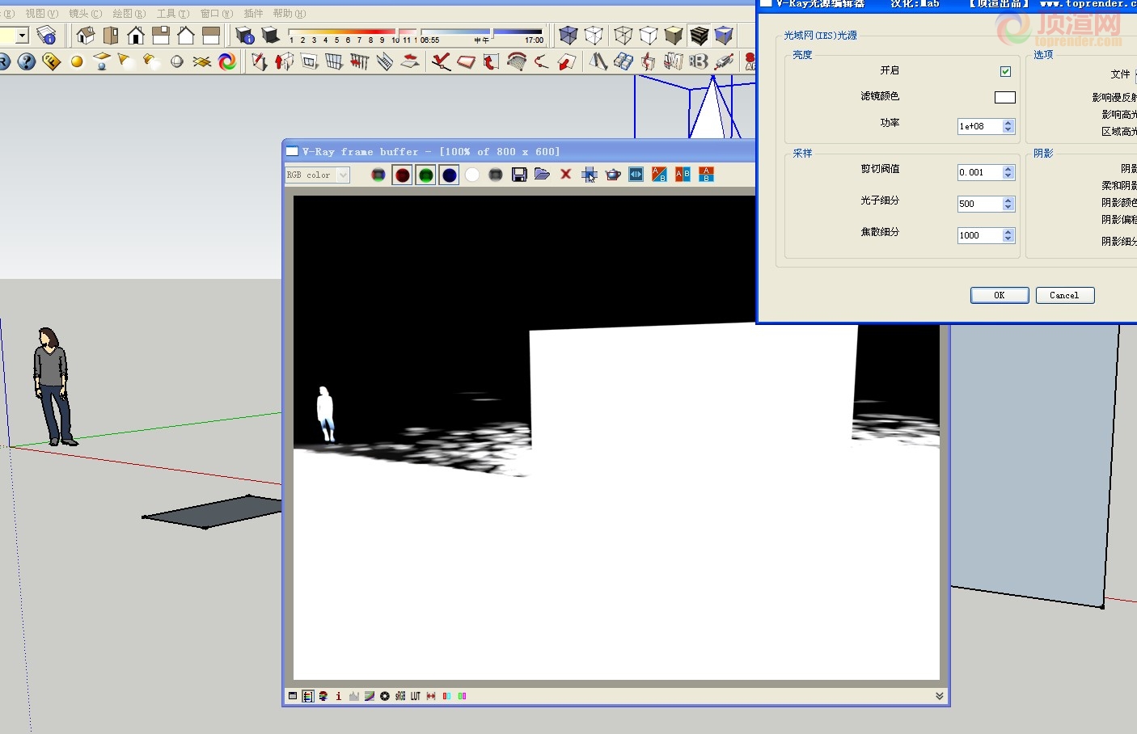Toggle histogram icon in frame buffer status bar
The image size is (1137, 734).
coord(354,696)
